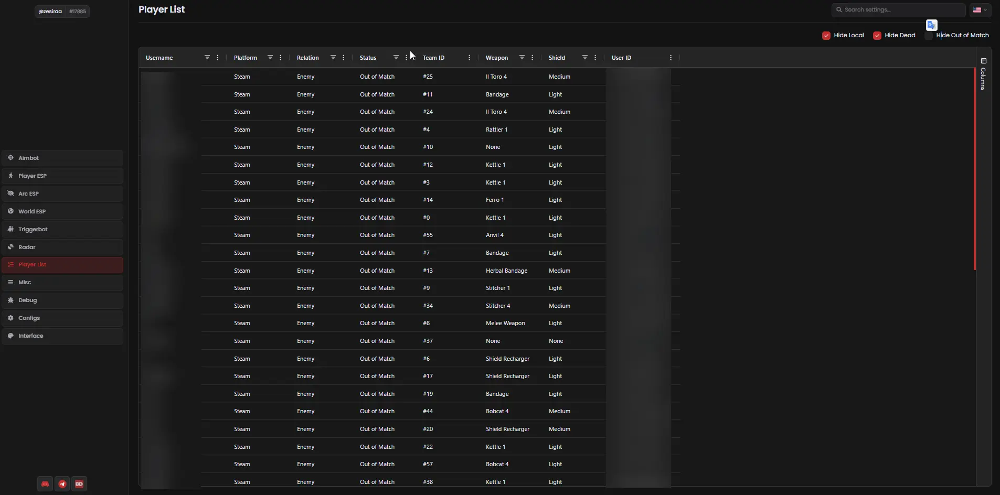Screen dimensions: 1000x495
Task: Enable the Hide Out of Match checkbox
Action: 929,36
